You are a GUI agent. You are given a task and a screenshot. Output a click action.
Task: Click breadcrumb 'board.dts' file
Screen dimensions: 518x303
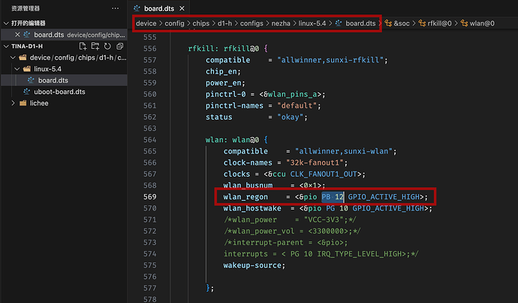point(360,23)
